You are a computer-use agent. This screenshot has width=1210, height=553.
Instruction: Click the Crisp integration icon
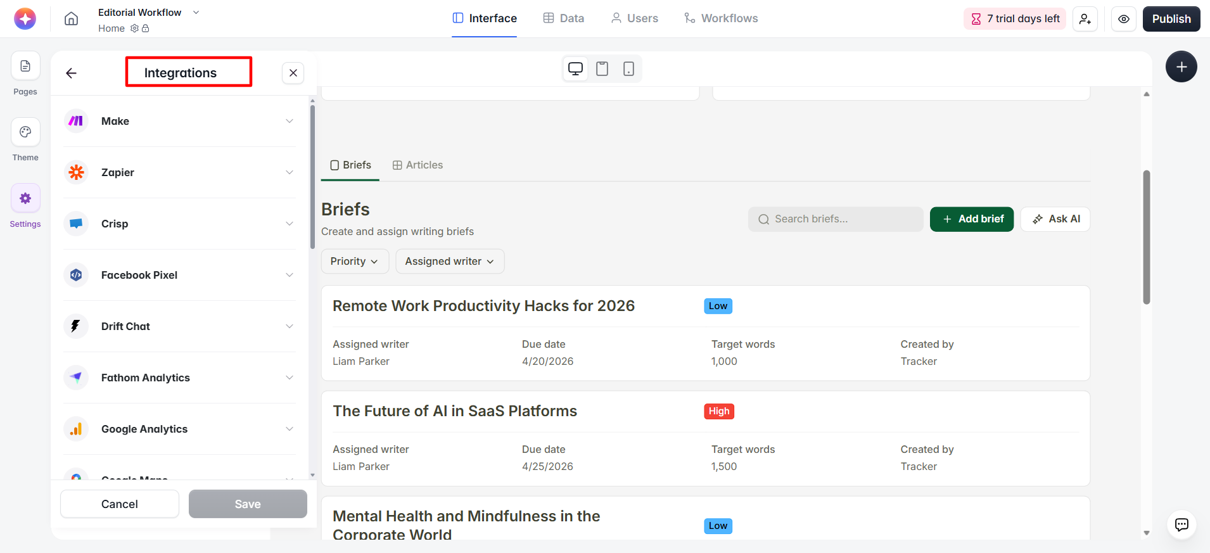[76, 224]
